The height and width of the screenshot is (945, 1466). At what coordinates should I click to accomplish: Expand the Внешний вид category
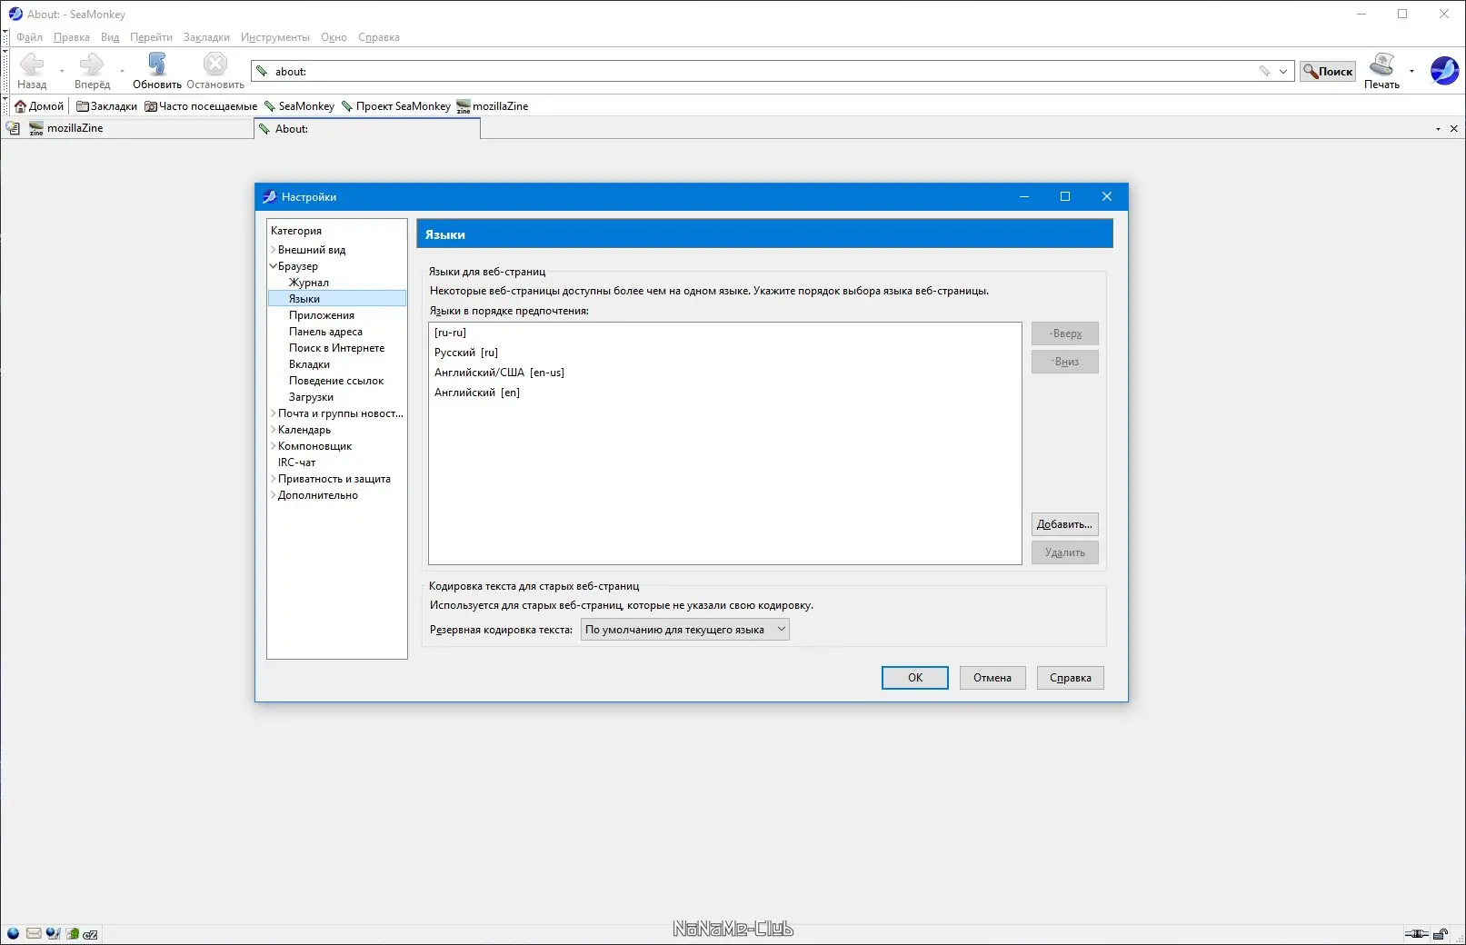coord(273,249)
